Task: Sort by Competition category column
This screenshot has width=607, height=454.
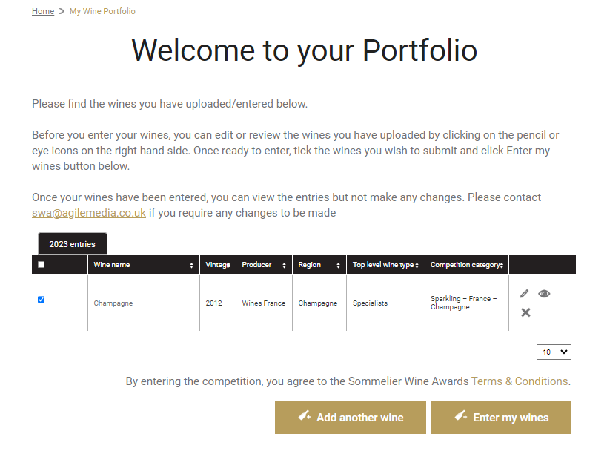Action: tap(501, 265)
